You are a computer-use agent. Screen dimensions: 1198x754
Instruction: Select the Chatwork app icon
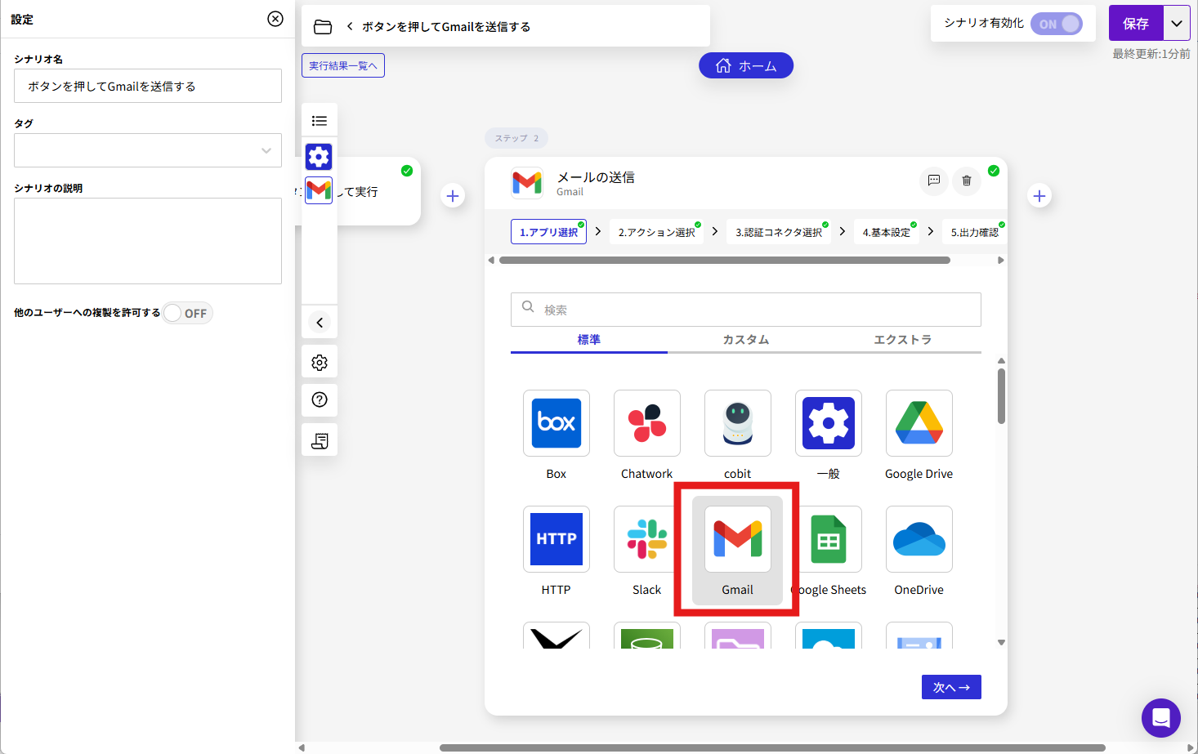(x=646, y=423)
